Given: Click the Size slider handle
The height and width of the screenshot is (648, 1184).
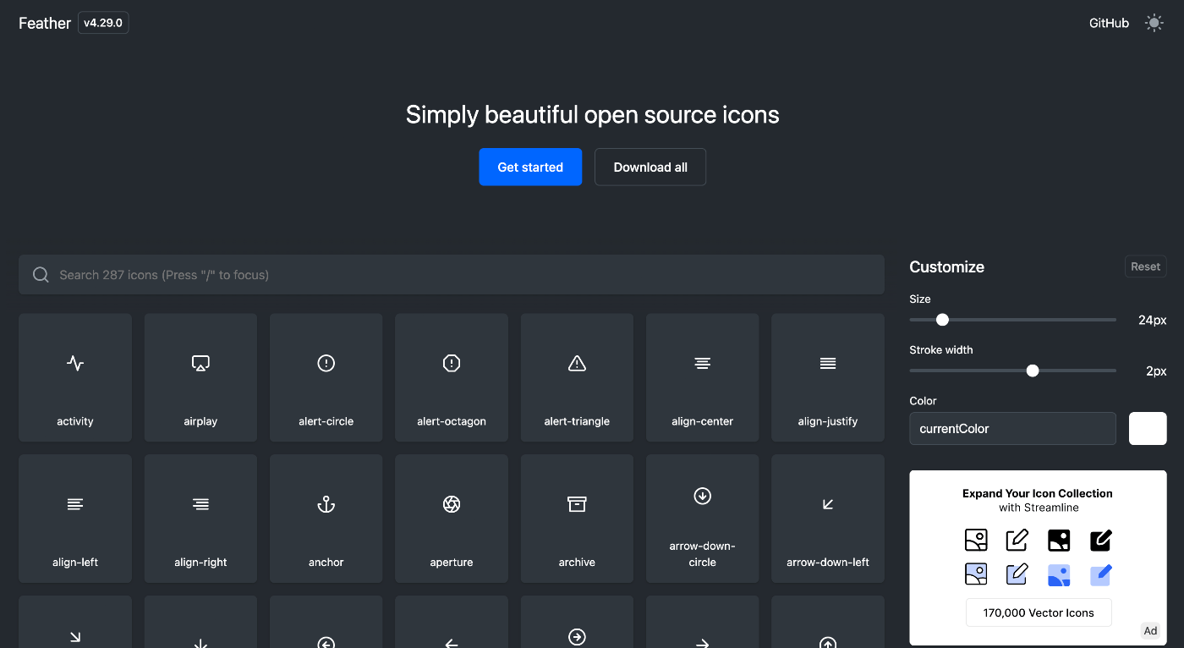Looking at the screenshot, I should pyautogui.click(x=942, y=320).
